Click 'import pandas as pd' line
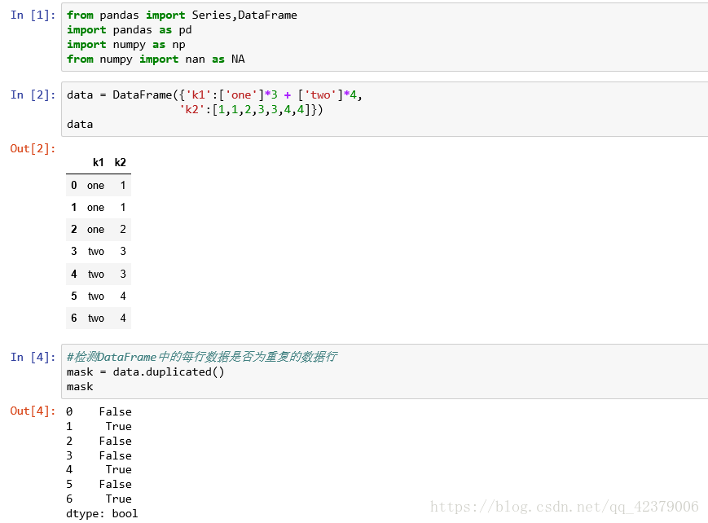The width and height of the screenshot is (708, 523). point(130,30)
